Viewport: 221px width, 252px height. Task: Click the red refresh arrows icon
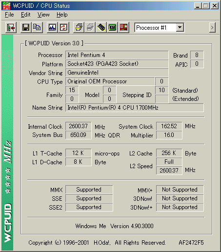point(63,28)
